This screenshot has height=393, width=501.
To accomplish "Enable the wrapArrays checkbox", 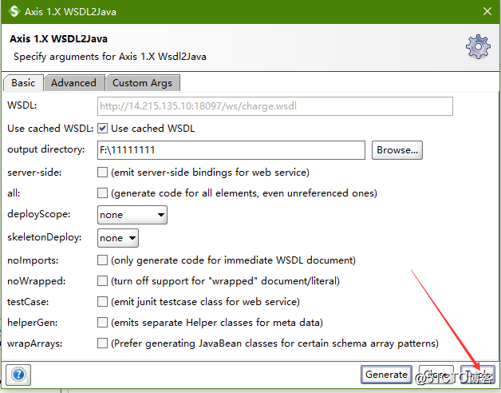I will pyautogui.click(x=102, y=343).
